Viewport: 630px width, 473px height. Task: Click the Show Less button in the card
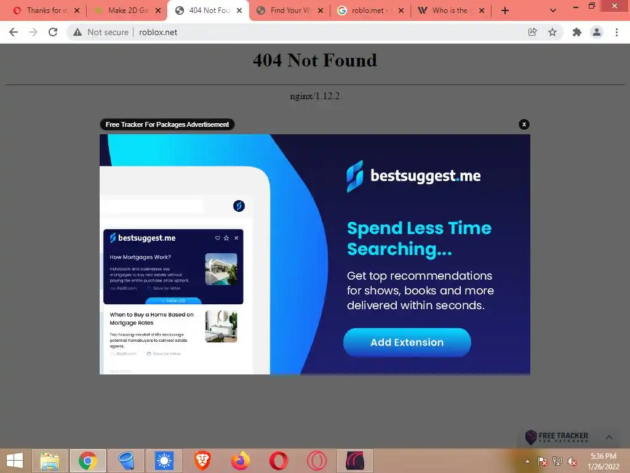coord(173,301)
